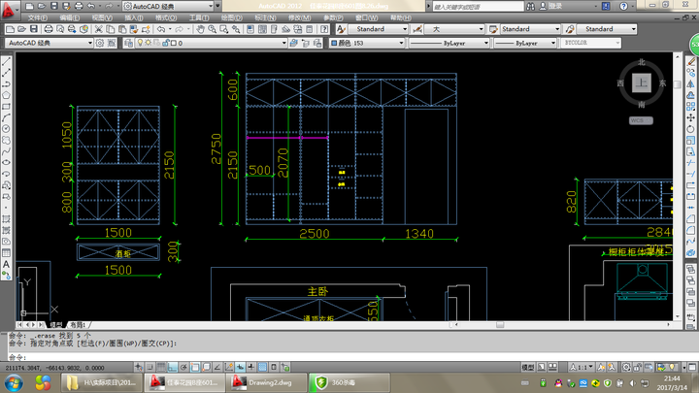Click the binoculars search icon in title bar
This screenshot has width=699, height=393.
[530, 6]
